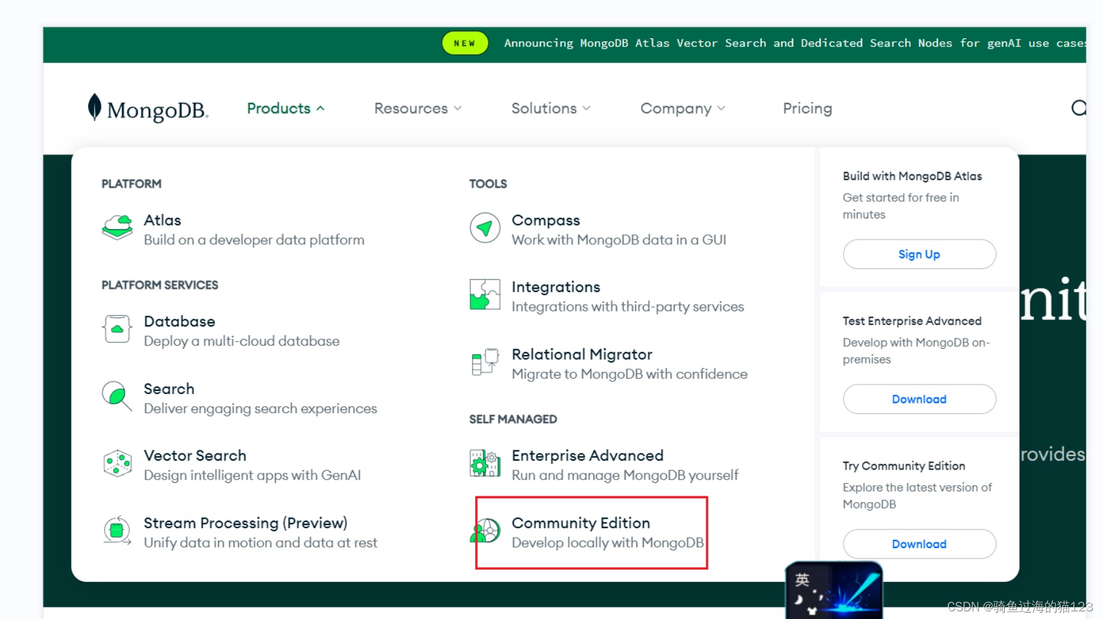The height and width of the screenshot is (619, 1103).
Task: Click Download under Try Community Edition
Action: click(919, 544)
